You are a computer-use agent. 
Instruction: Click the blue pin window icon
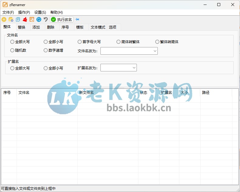77,19
